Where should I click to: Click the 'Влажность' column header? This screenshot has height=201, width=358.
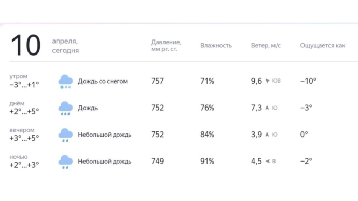(216, 46)
